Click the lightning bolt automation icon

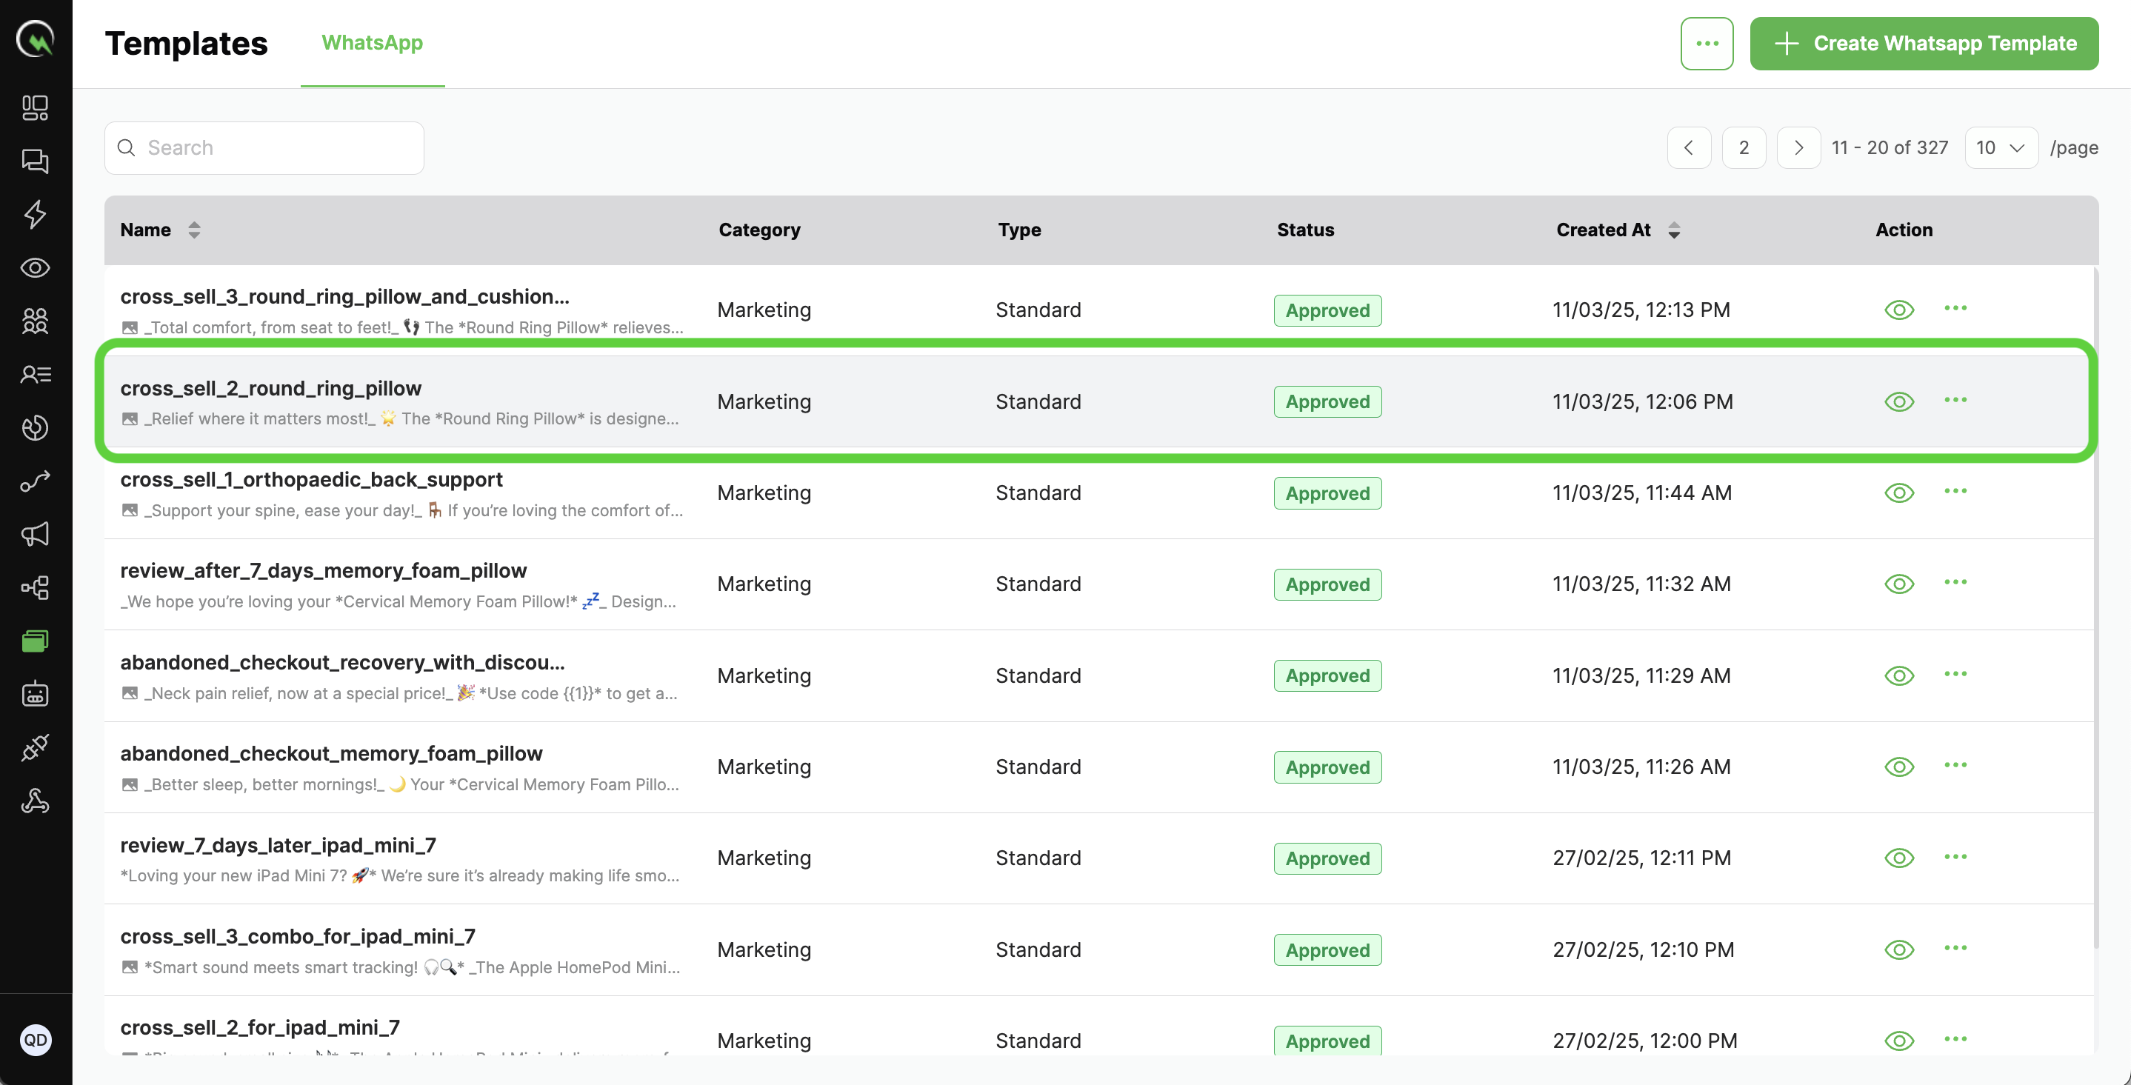click(x=35, y=214)
